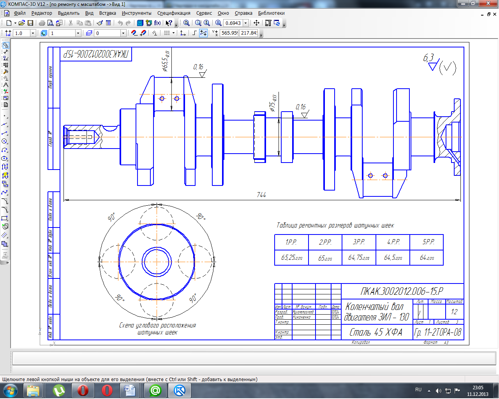Open the Библиотеки menu
Screen dimensions: 499x399
pyautogui.click(x=271, y=13)
